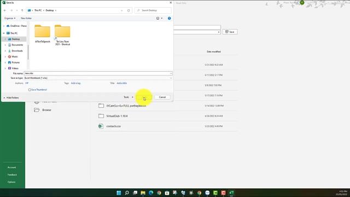Open the file type dropdown in Excel window
Screen dimensions: 350x197
pyautogui.click(x=219, y=32)
